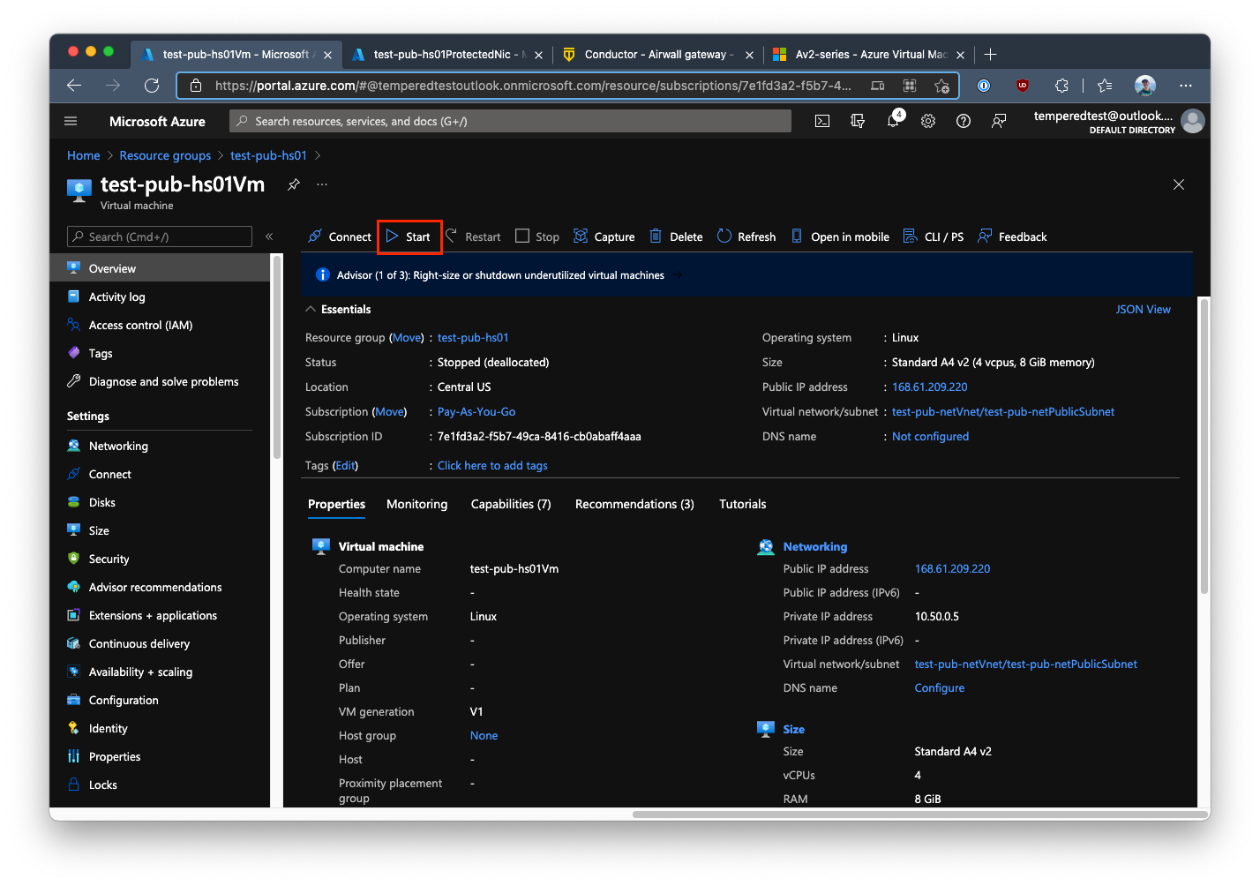Viewport: 1260px width, 886px height.
Task: Collapse the left resource menu
Action: pyautogui.click(x=269, y=237)
